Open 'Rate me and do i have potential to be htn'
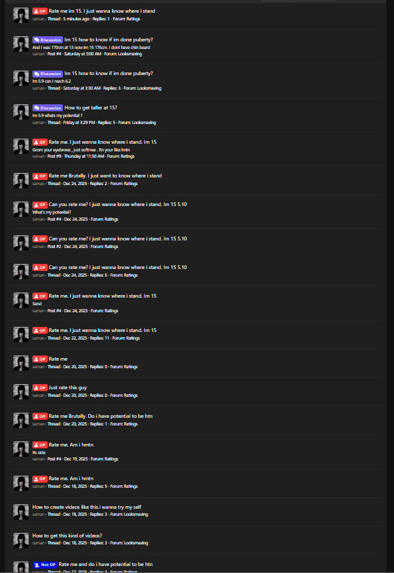Screen dimensions: 394x573 (105, 564)
